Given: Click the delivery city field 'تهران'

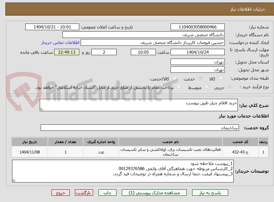Looking at the screenshot, I should 197,70.
